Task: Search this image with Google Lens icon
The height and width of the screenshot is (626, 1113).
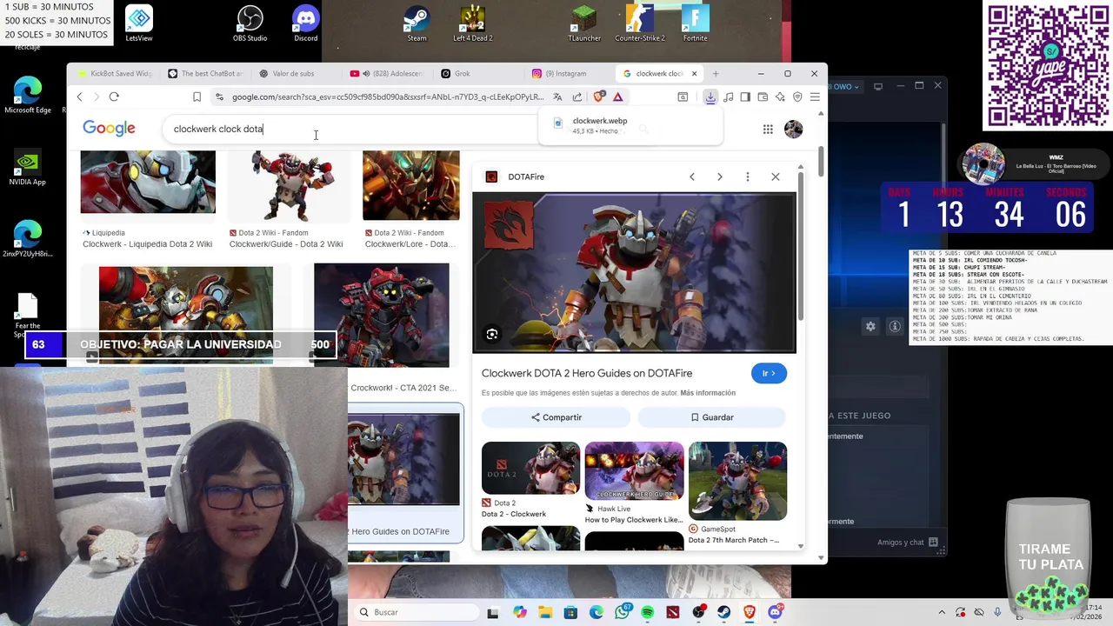Action: click(492, 335)
